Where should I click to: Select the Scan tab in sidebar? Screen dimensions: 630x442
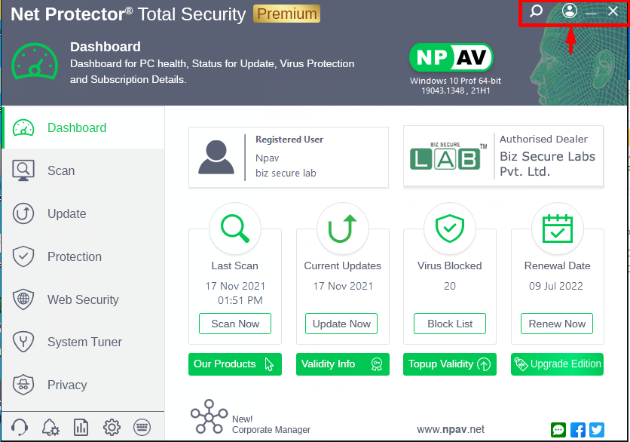coord(60,170)
